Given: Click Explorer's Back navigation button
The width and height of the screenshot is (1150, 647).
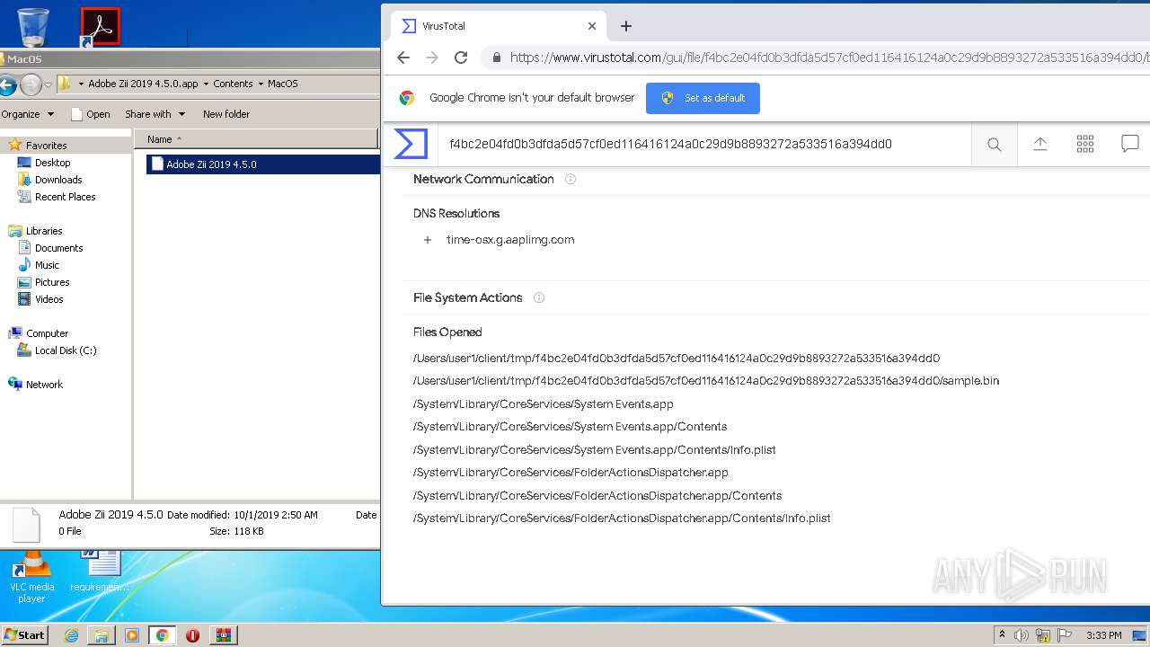Looking at the screenshot, I should [x=7, y=85].
